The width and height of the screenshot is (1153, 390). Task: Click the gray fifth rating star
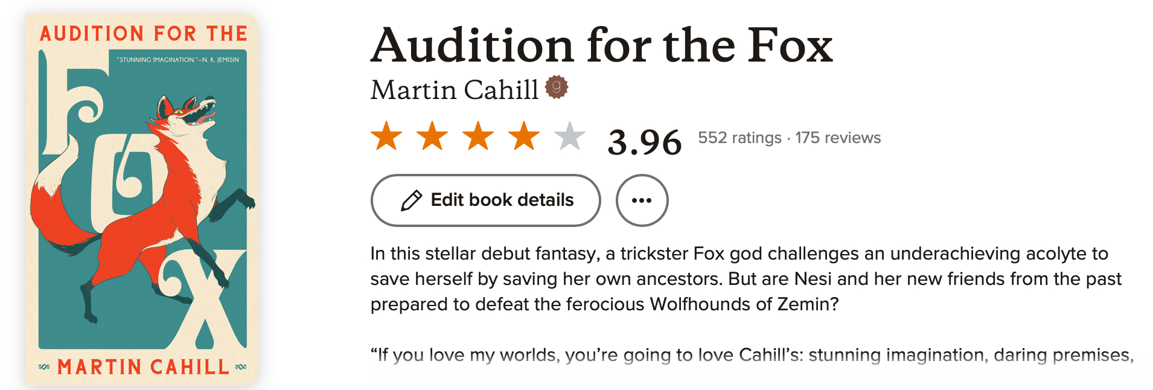(570, 136)
